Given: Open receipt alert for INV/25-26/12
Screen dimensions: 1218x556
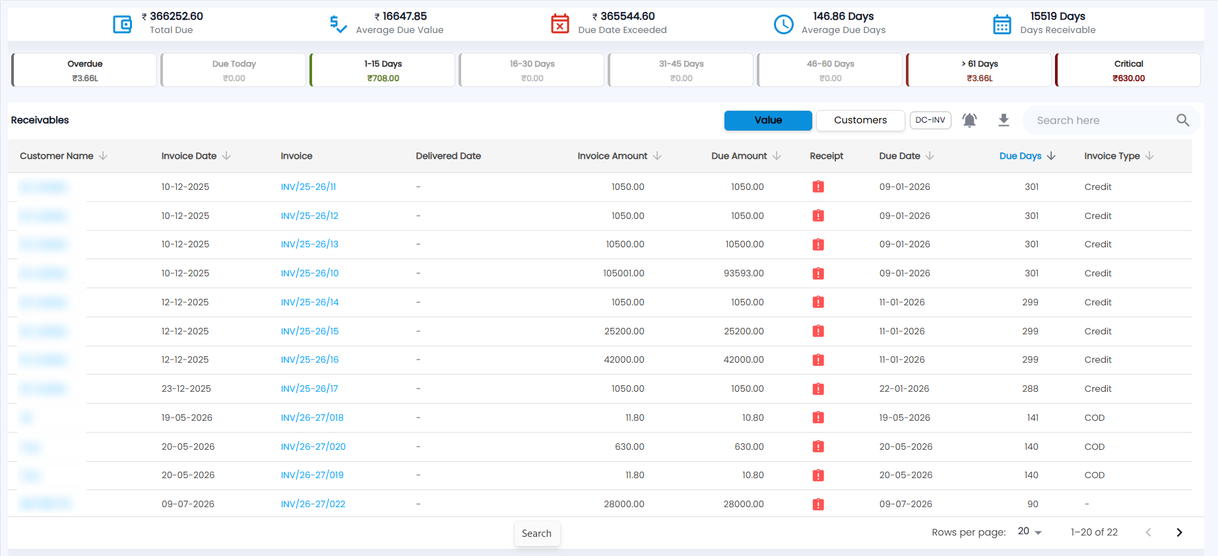Looking at the screenshot, I should (818, 216).
